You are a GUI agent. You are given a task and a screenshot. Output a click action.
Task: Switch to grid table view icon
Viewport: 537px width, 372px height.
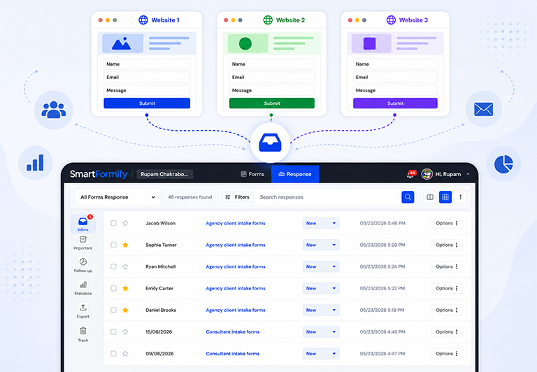(445, 197)
